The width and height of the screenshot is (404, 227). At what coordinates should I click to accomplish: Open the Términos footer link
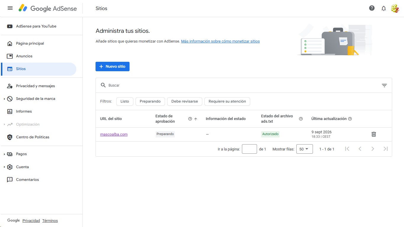(x=50, y=221)
